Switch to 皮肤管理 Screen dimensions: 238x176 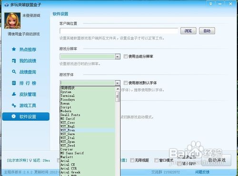[28, 94]
